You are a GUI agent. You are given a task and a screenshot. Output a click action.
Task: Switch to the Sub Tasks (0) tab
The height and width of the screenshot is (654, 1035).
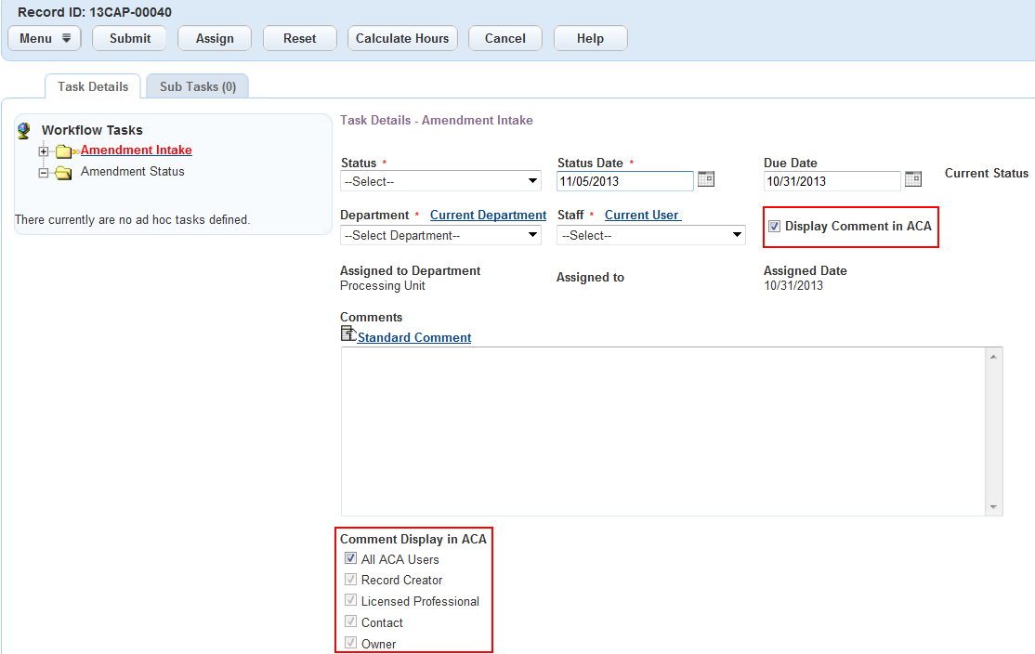tap(198, 86)
